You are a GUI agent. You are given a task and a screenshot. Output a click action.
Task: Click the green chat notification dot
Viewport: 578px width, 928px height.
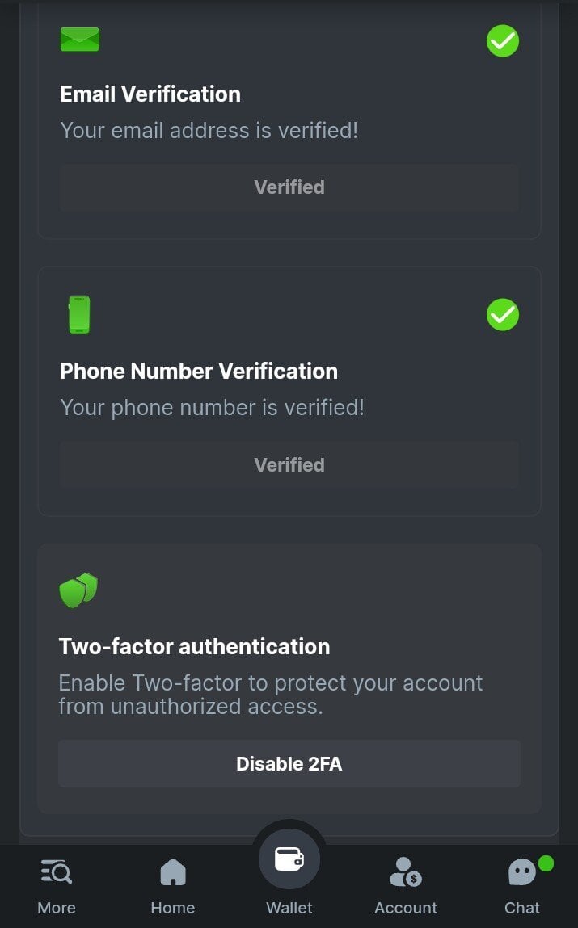point(546,863)
